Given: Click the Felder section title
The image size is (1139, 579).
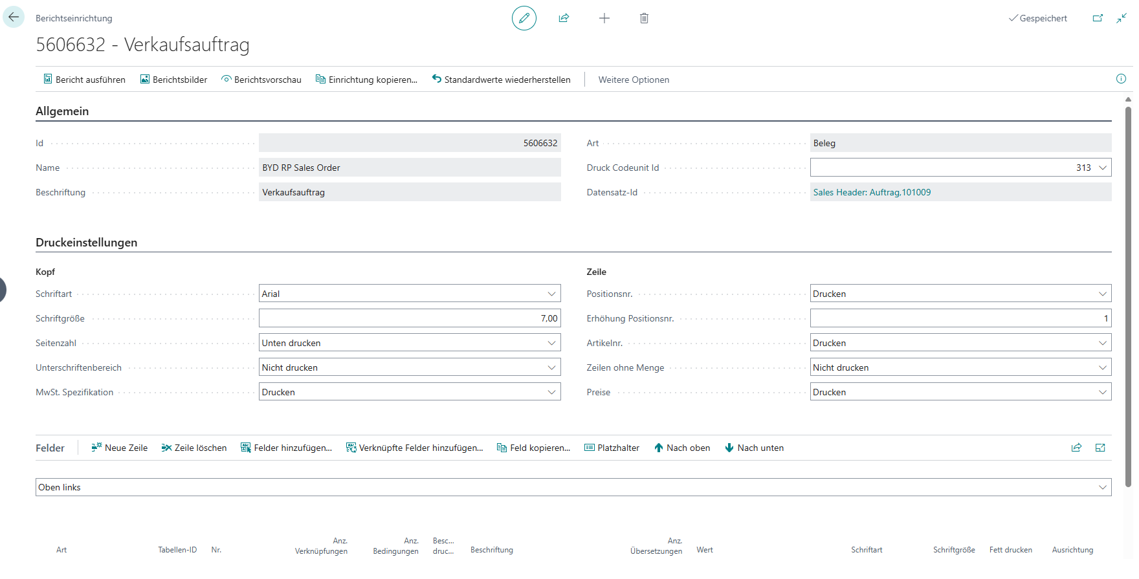Looking at the screenshot, I should tap(50, 448).
